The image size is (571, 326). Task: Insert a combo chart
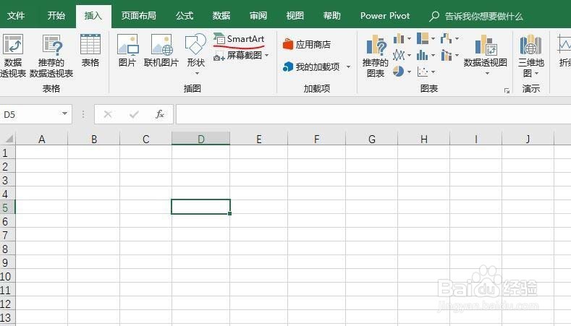tap(446, 56)
